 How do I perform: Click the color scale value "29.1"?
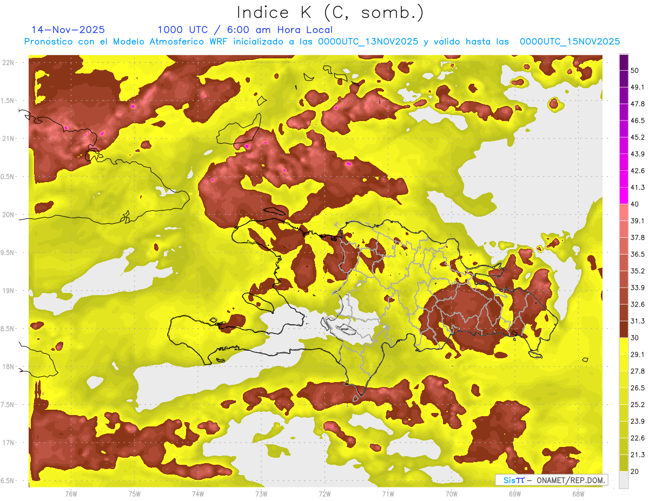coord(637,355)
